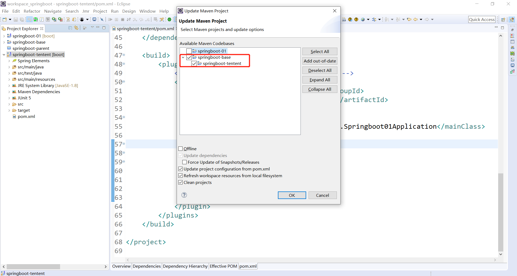Screen dimensions: 517x276
Task: Click the green Boot Dashboard power icon
Action: (169, 19)
